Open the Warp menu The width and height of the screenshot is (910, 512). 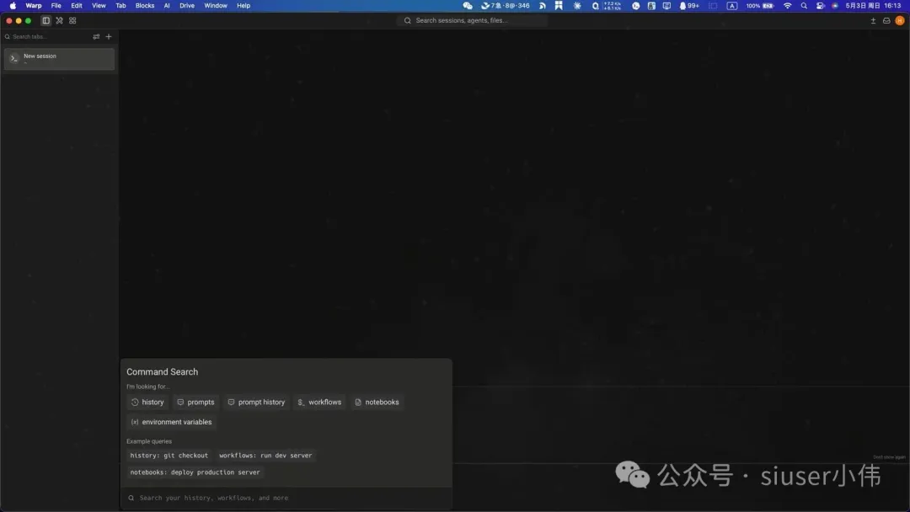34,5
